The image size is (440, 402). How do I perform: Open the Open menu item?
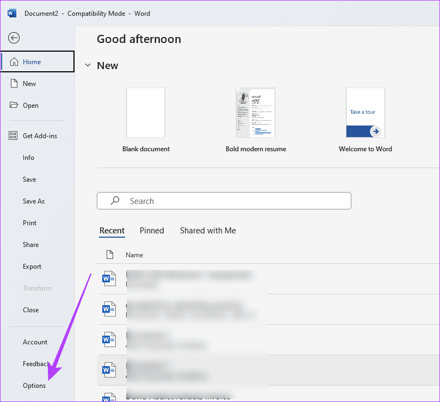pos(38,106)
